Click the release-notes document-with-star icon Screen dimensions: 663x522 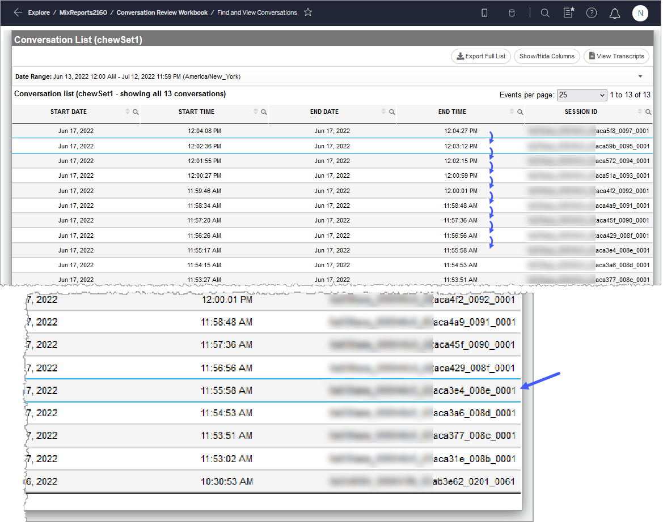(569, 13)
